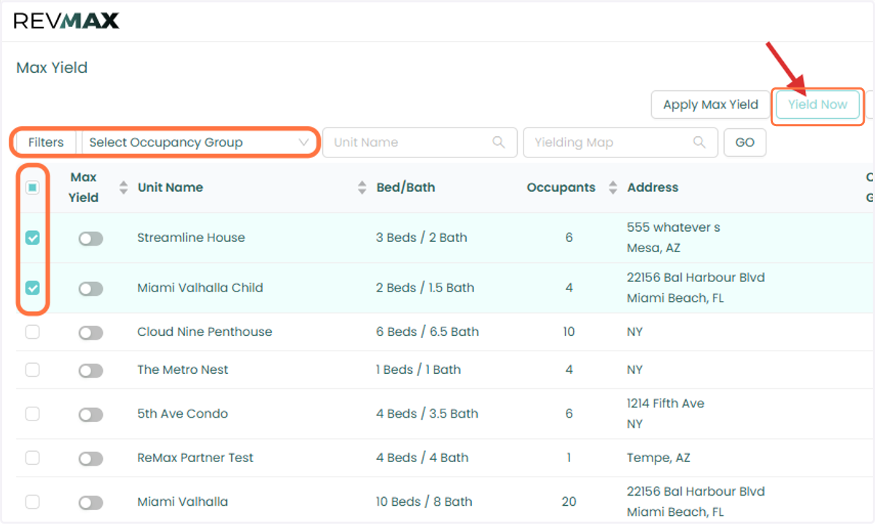Click the Max Yield page heading
Viewport: 875px width, 524px height.
coord(52,68)
